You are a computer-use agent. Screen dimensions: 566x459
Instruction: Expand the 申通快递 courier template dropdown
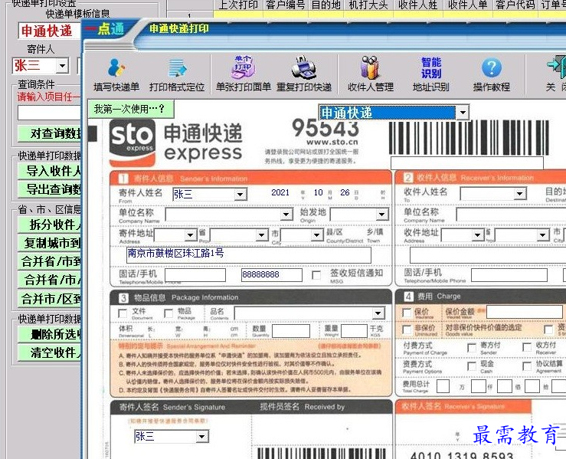[463, 113]
